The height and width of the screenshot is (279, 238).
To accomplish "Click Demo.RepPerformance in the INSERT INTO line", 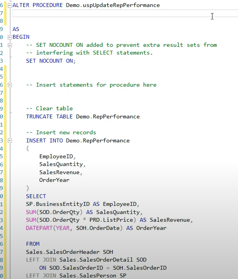I will click(x=98, y=140).
